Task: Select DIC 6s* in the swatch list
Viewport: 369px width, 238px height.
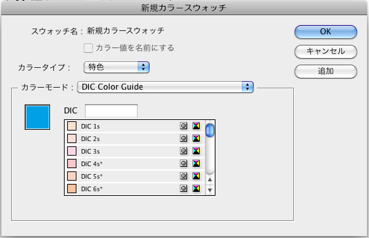Action: point(134,189)
